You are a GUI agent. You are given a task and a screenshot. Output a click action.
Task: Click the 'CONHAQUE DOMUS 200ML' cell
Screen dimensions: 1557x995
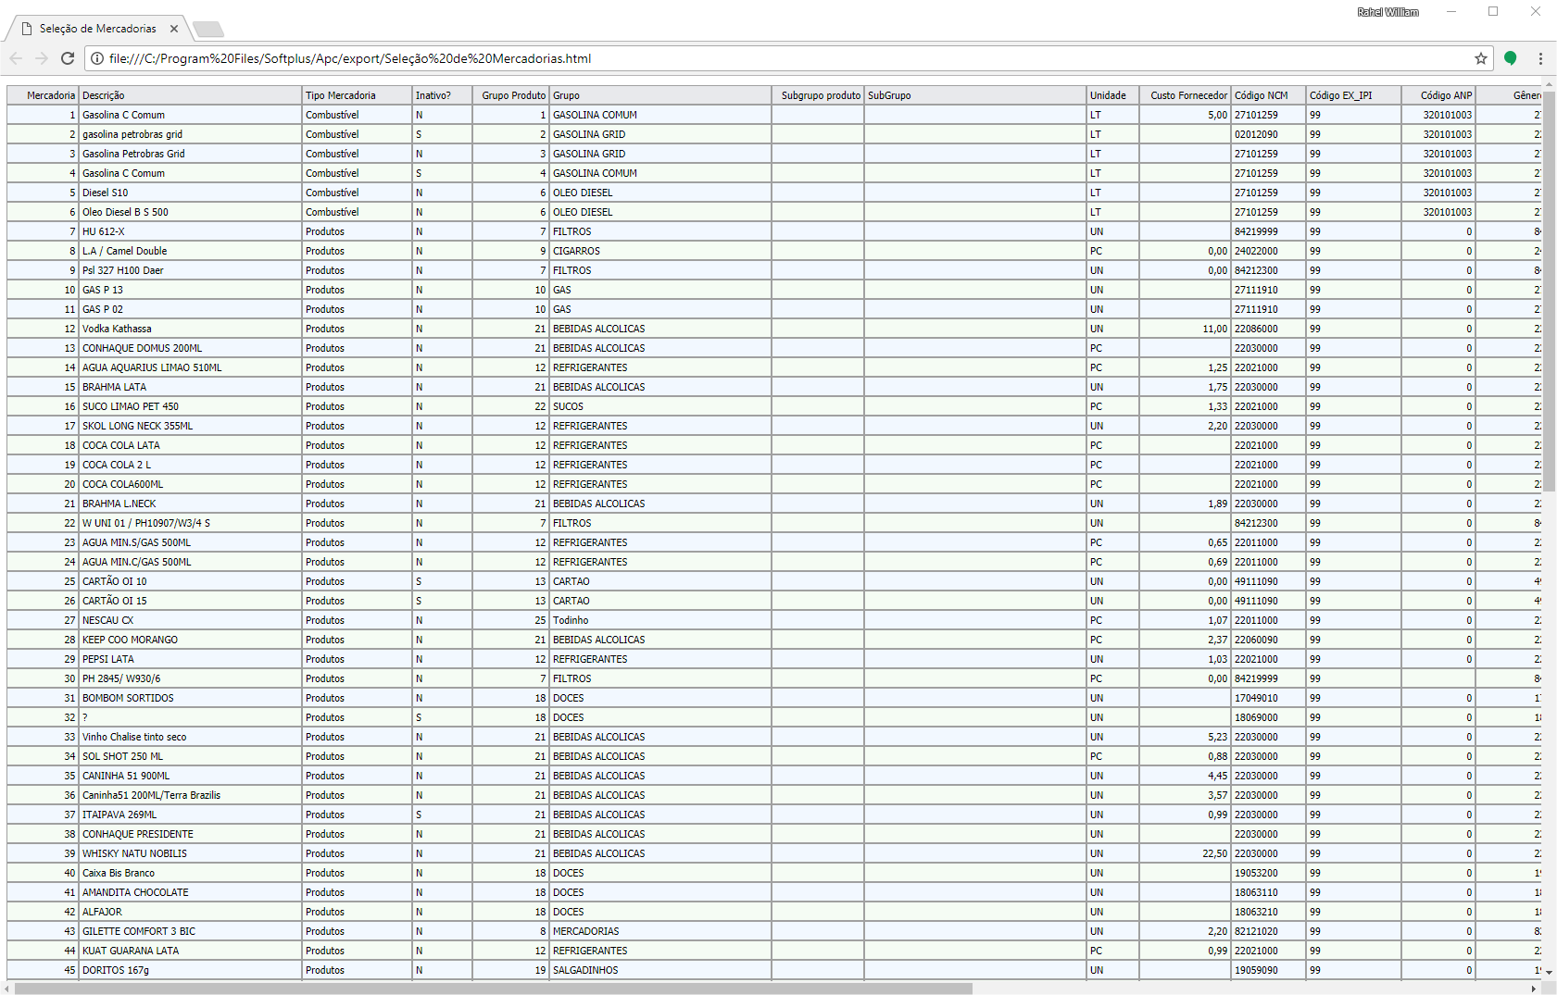[191, 348]
